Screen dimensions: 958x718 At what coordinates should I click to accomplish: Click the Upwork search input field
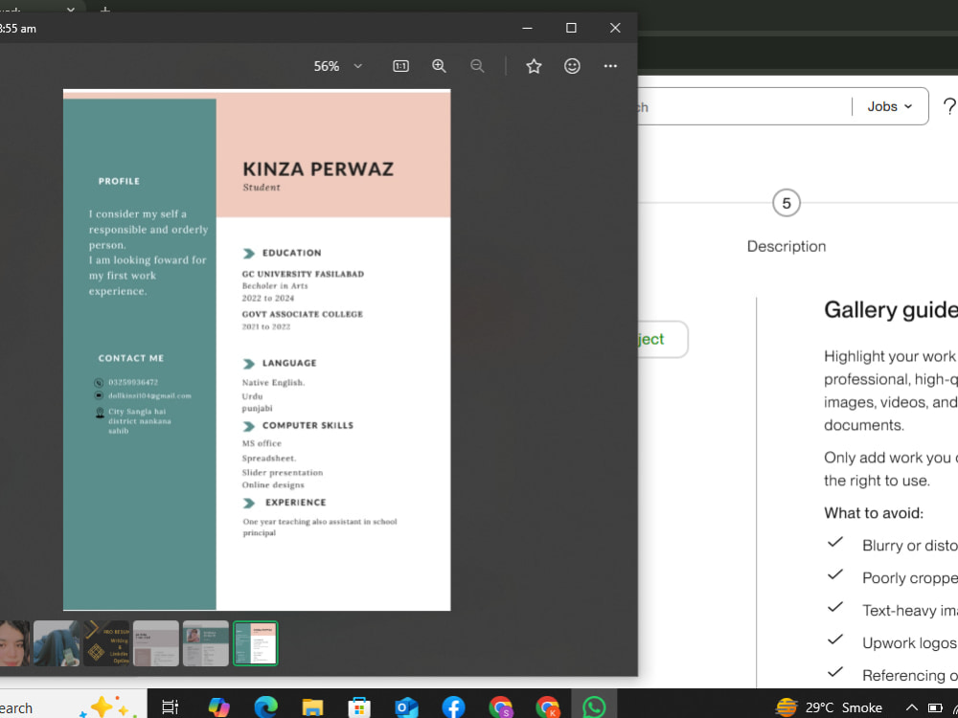742,107
